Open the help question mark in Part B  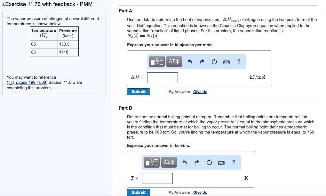coord(234,163)
